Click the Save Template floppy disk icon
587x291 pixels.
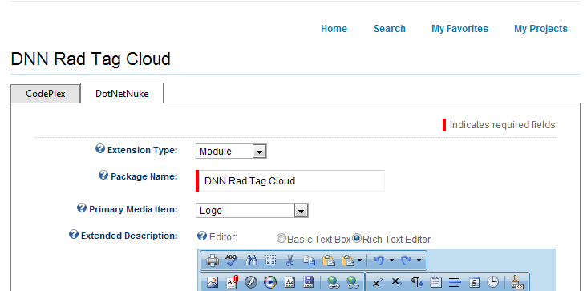309,282
